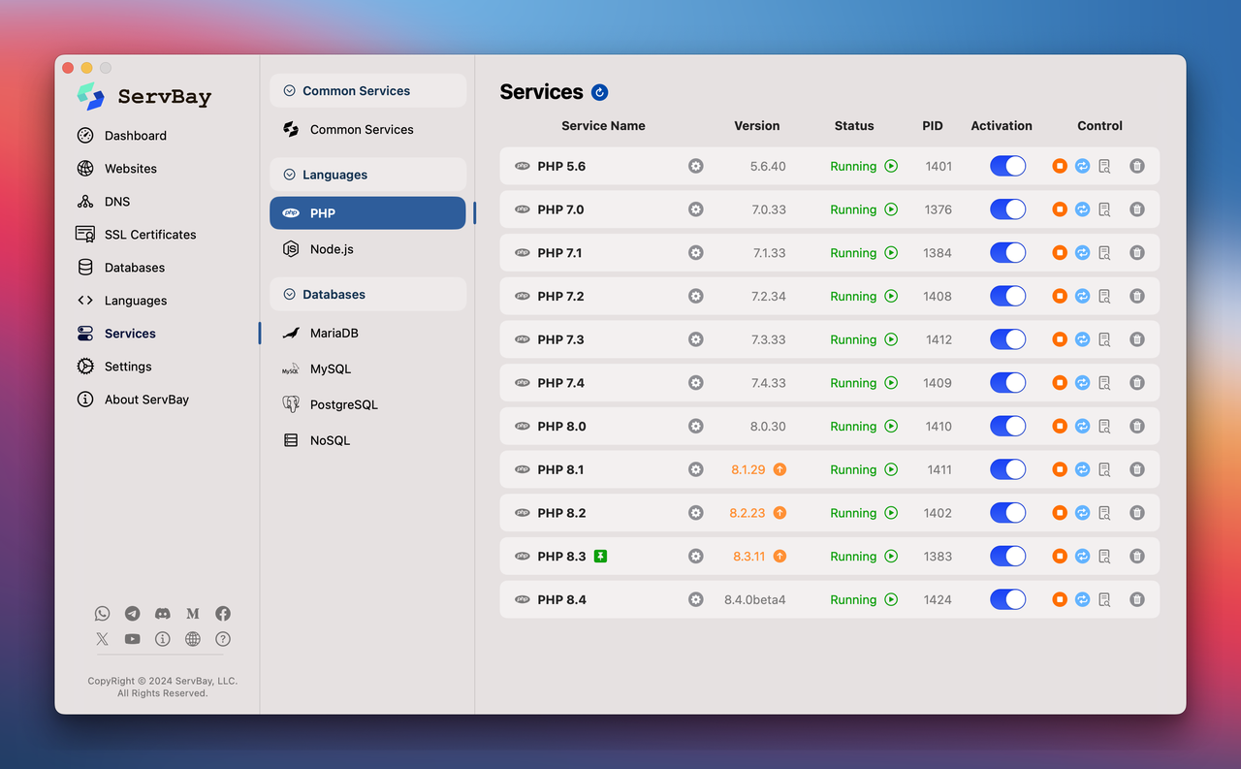The height and width of the screenshot is (769, 1241).
Task: Click the running status icon for PHP 7.0
Action: 891,209
